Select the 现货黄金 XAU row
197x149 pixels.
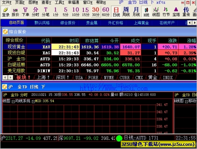(x=100, y=47)
